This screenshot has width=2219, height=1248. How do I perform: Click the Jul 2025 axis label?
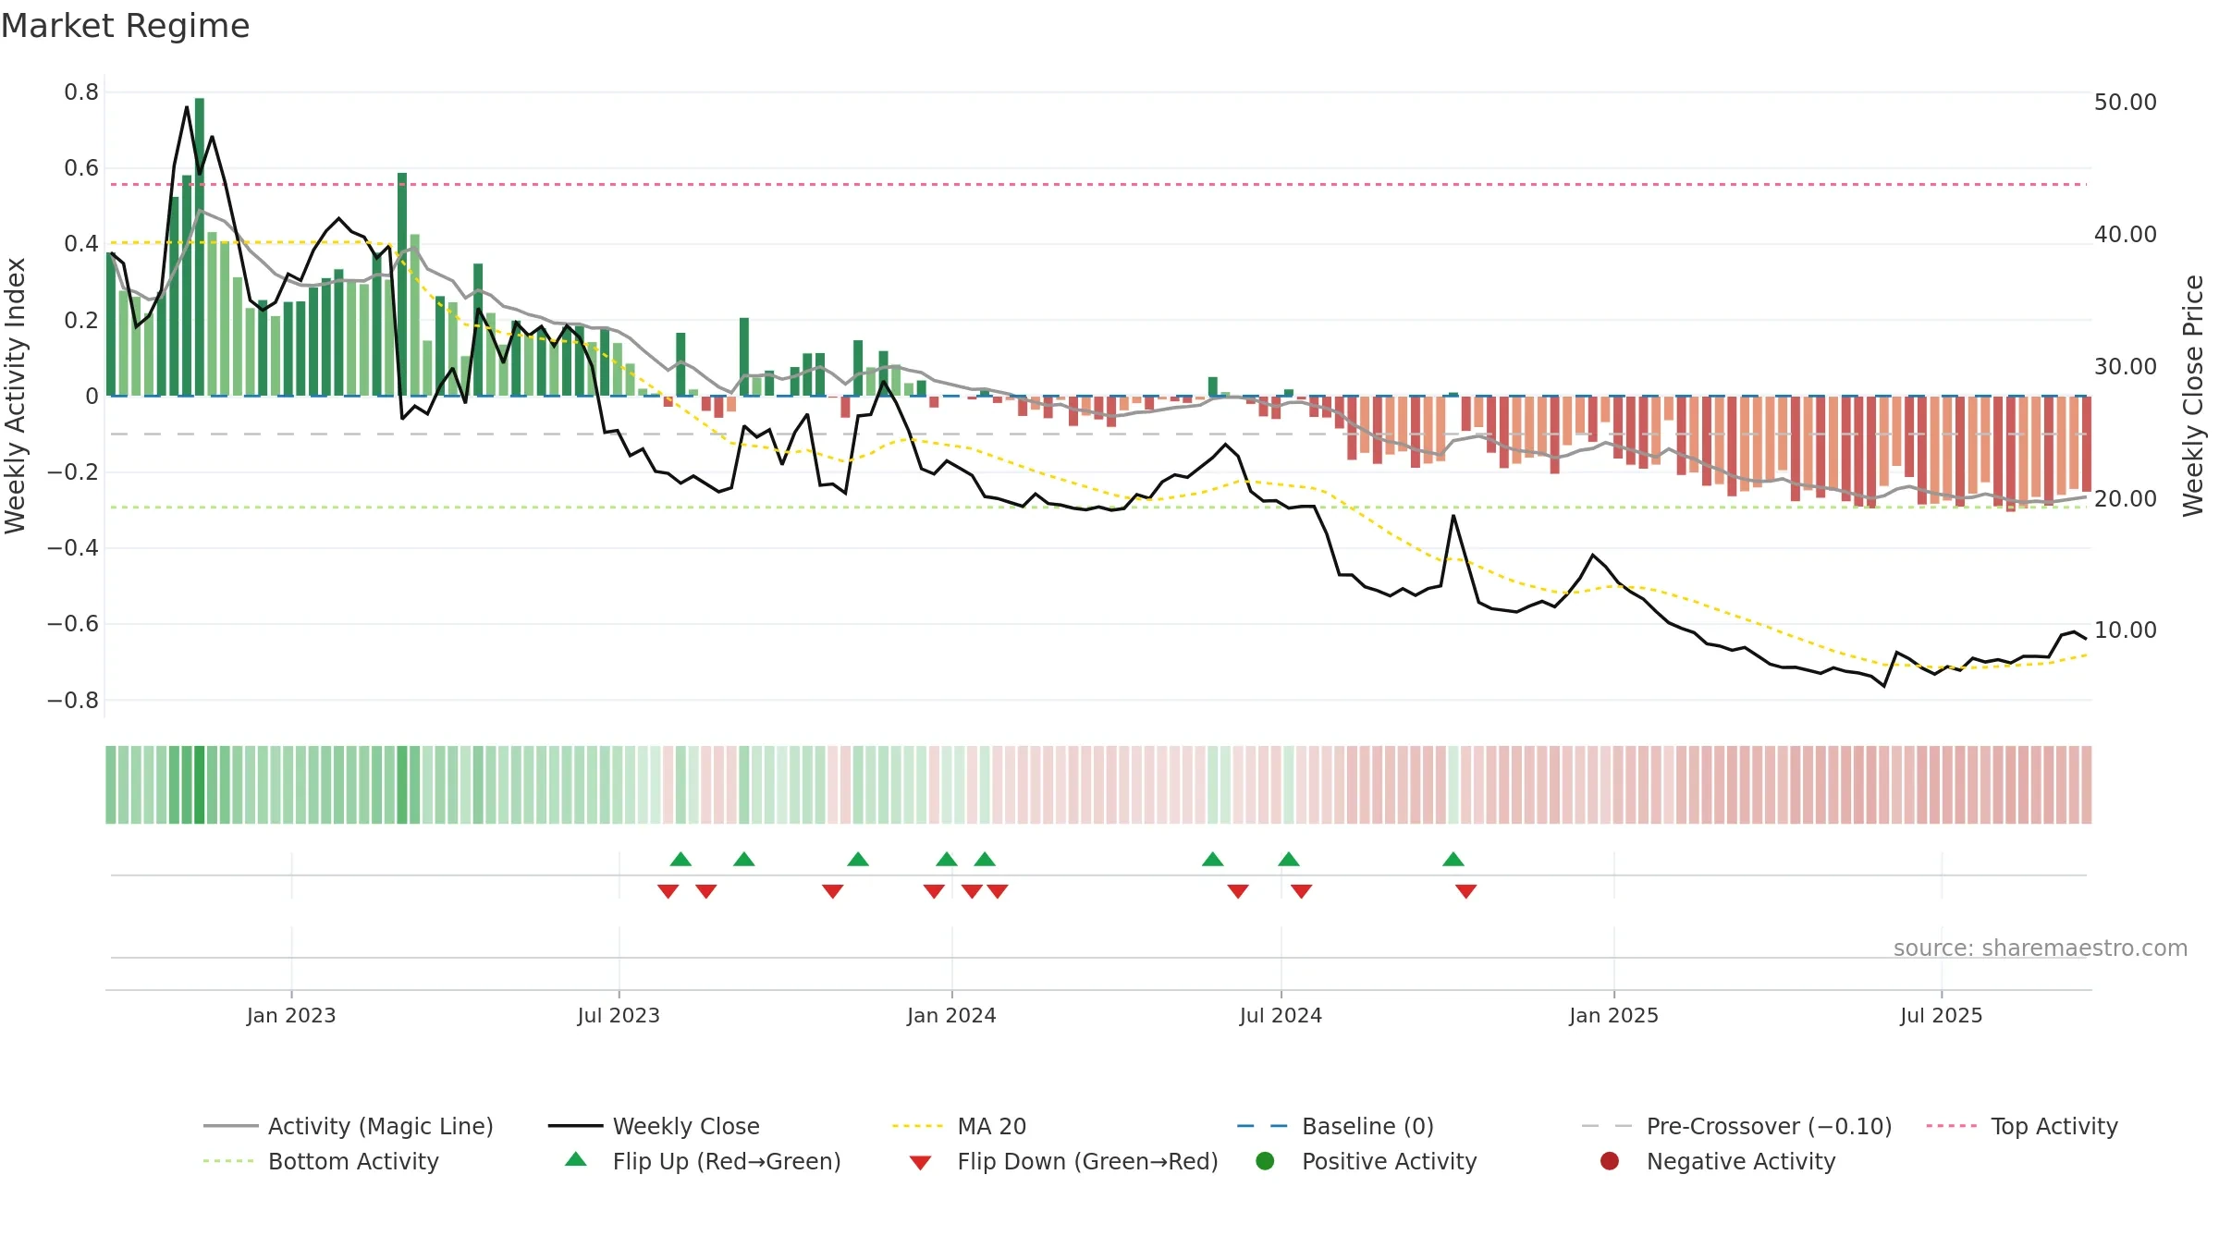pyautogui.click(x=1942, y=1015)
